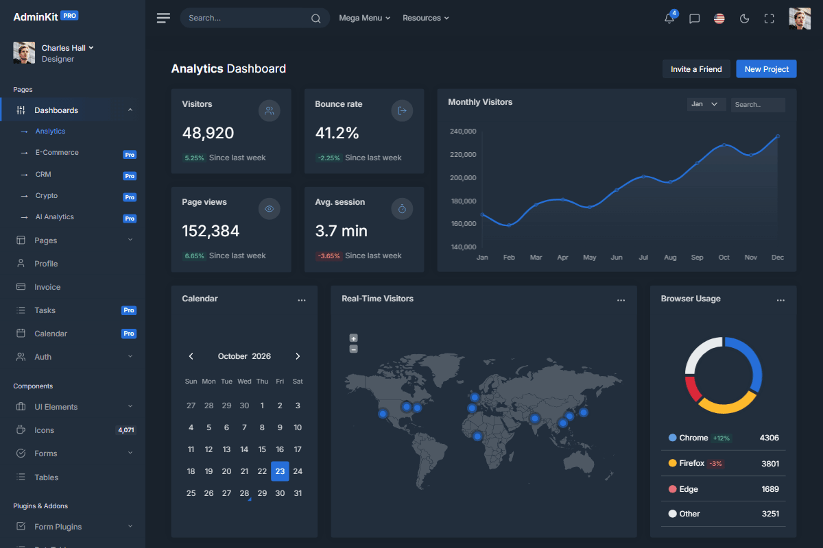Click the Bounce rate exit icon
The height and width of the screenshot is (548, 823).
[402, 110]
